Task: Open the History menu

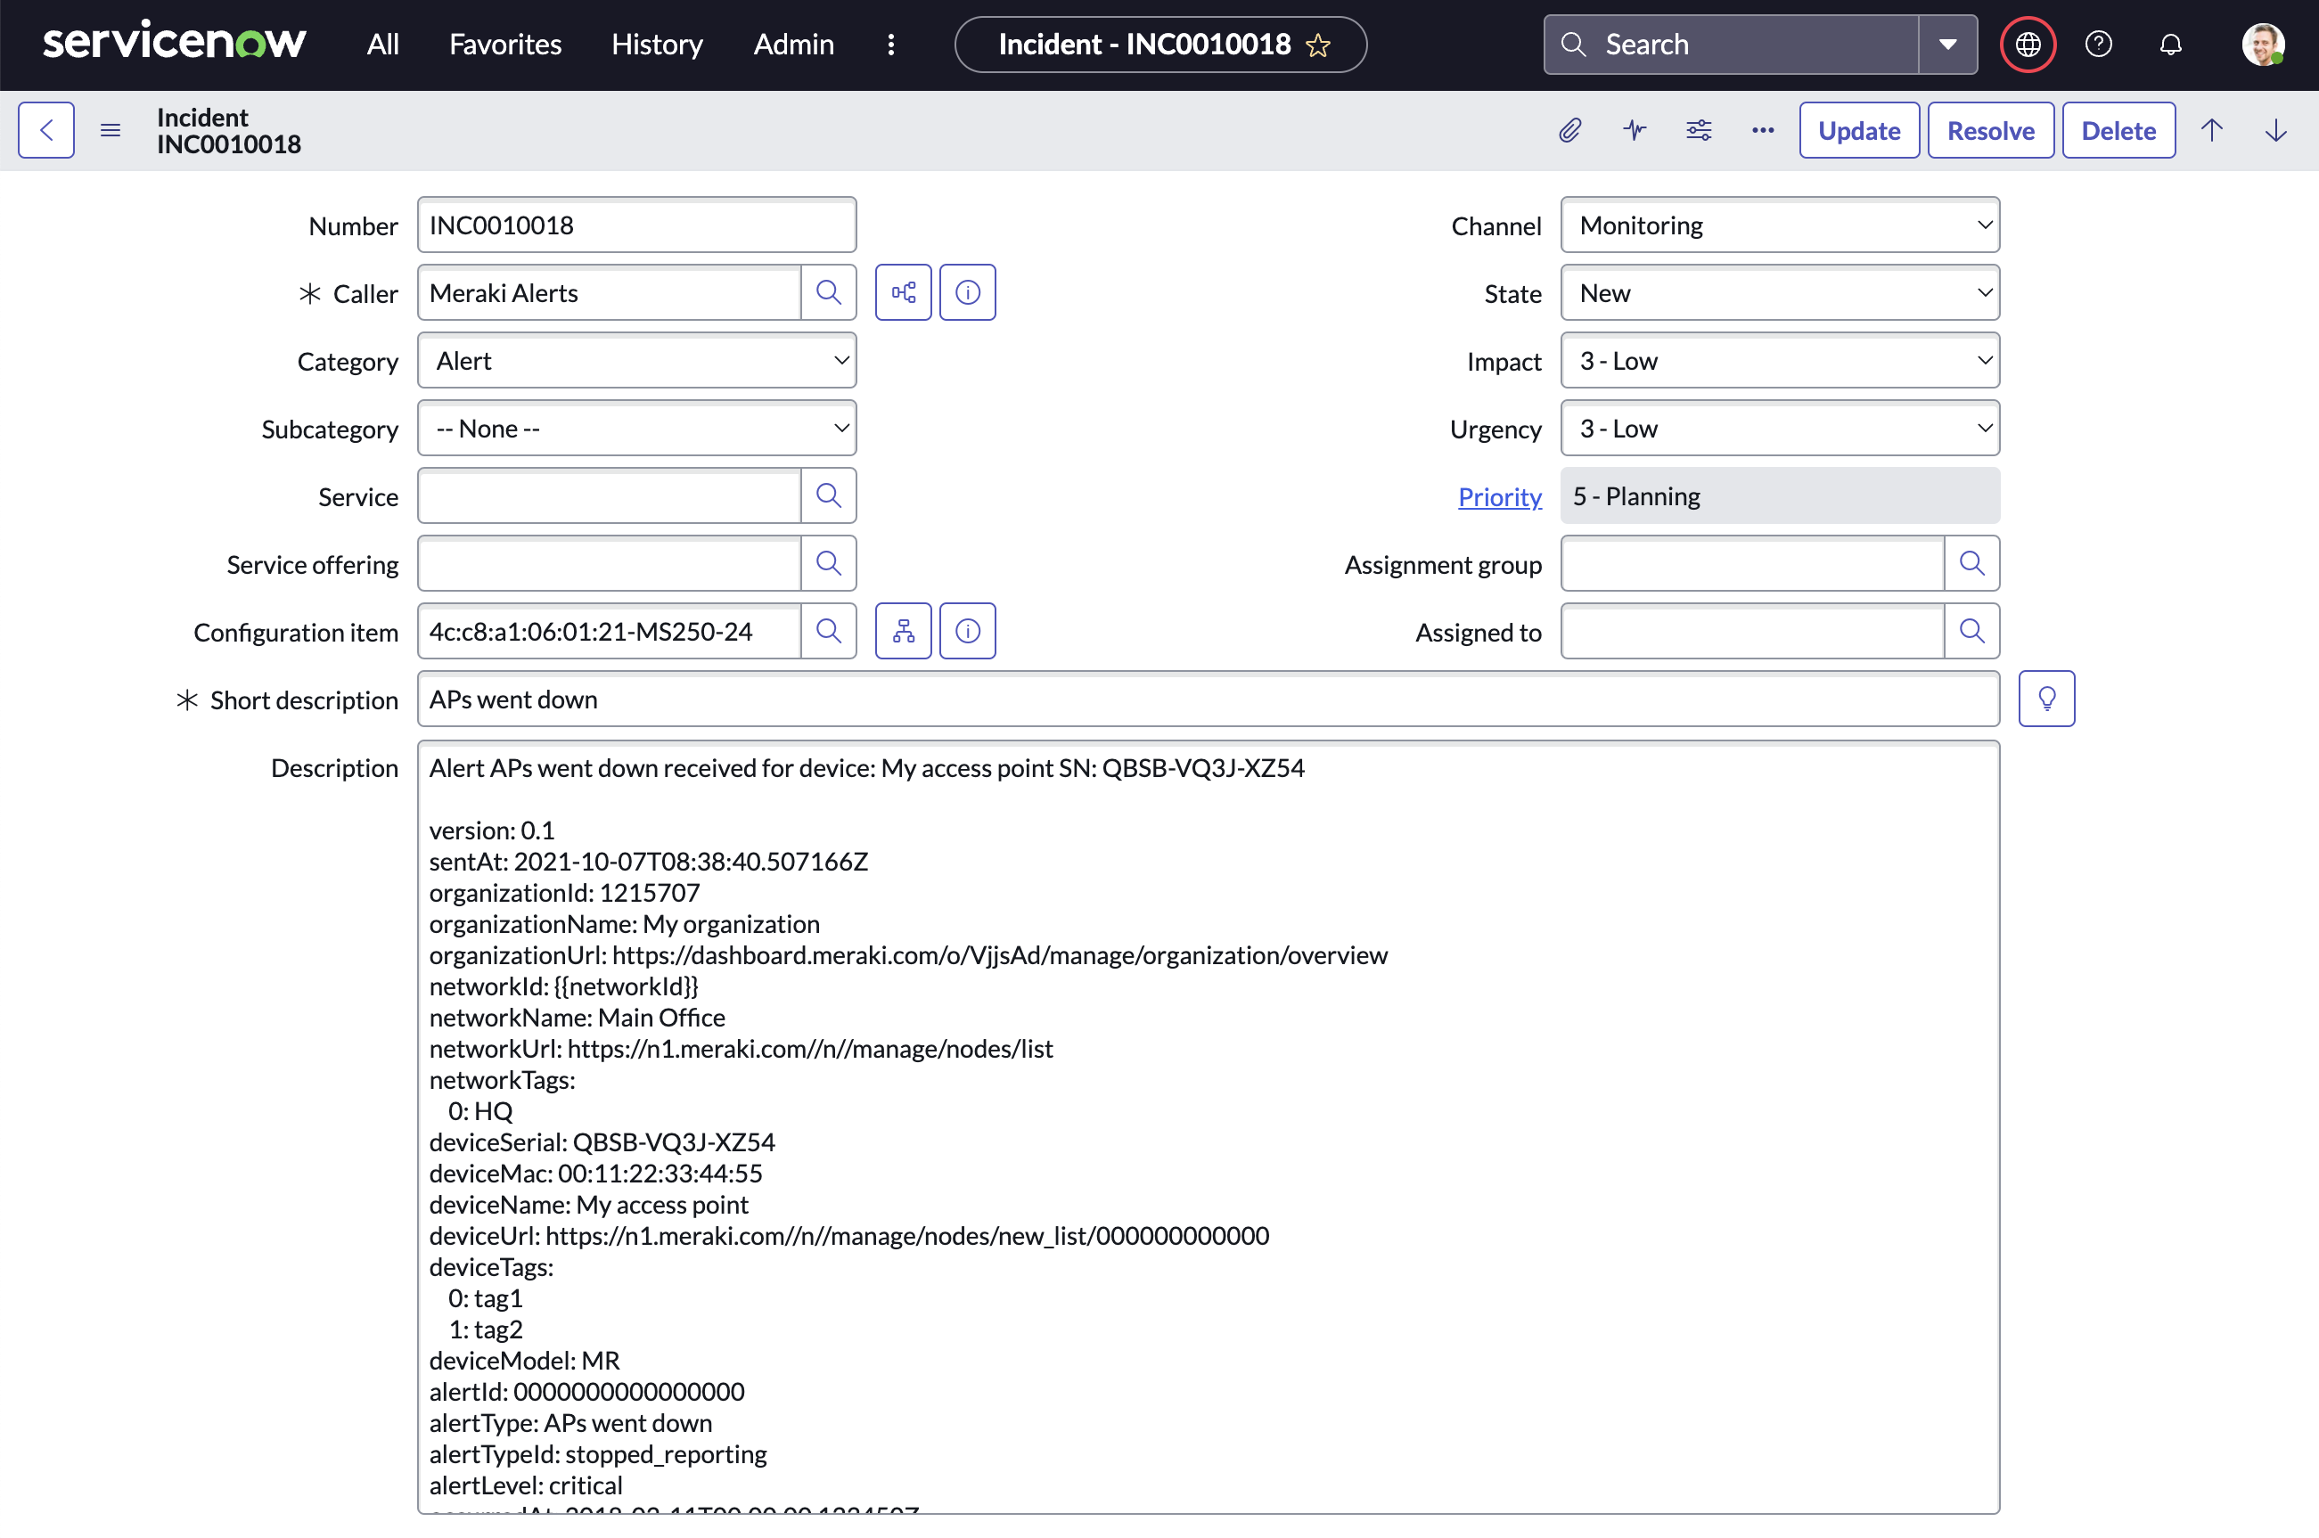Action: (x=656, y=45)
